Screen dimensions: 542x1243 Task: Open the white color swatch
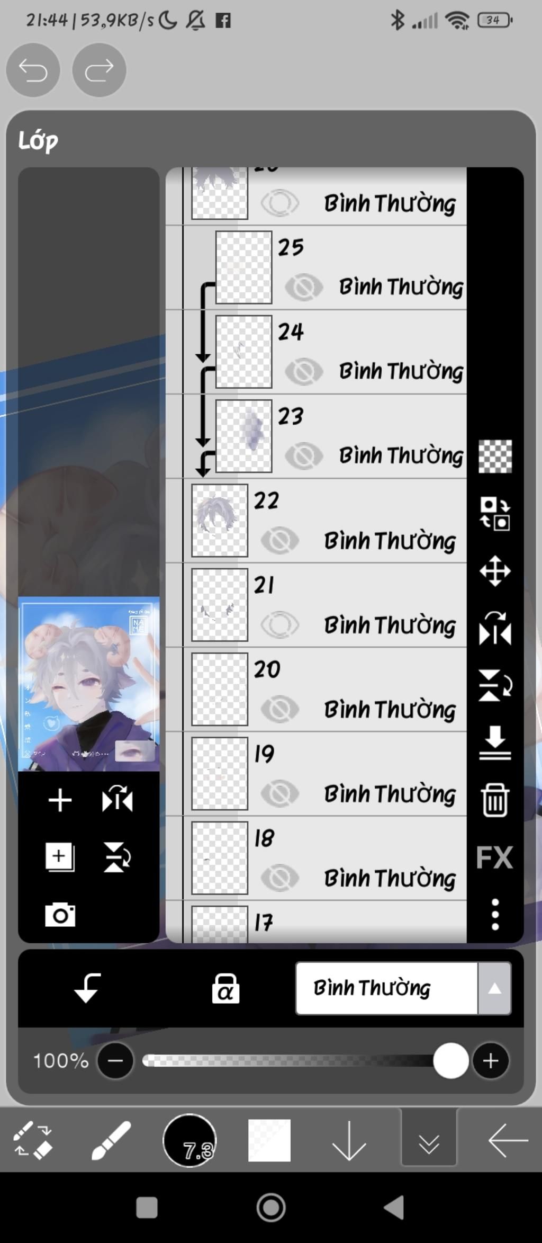269,1140
